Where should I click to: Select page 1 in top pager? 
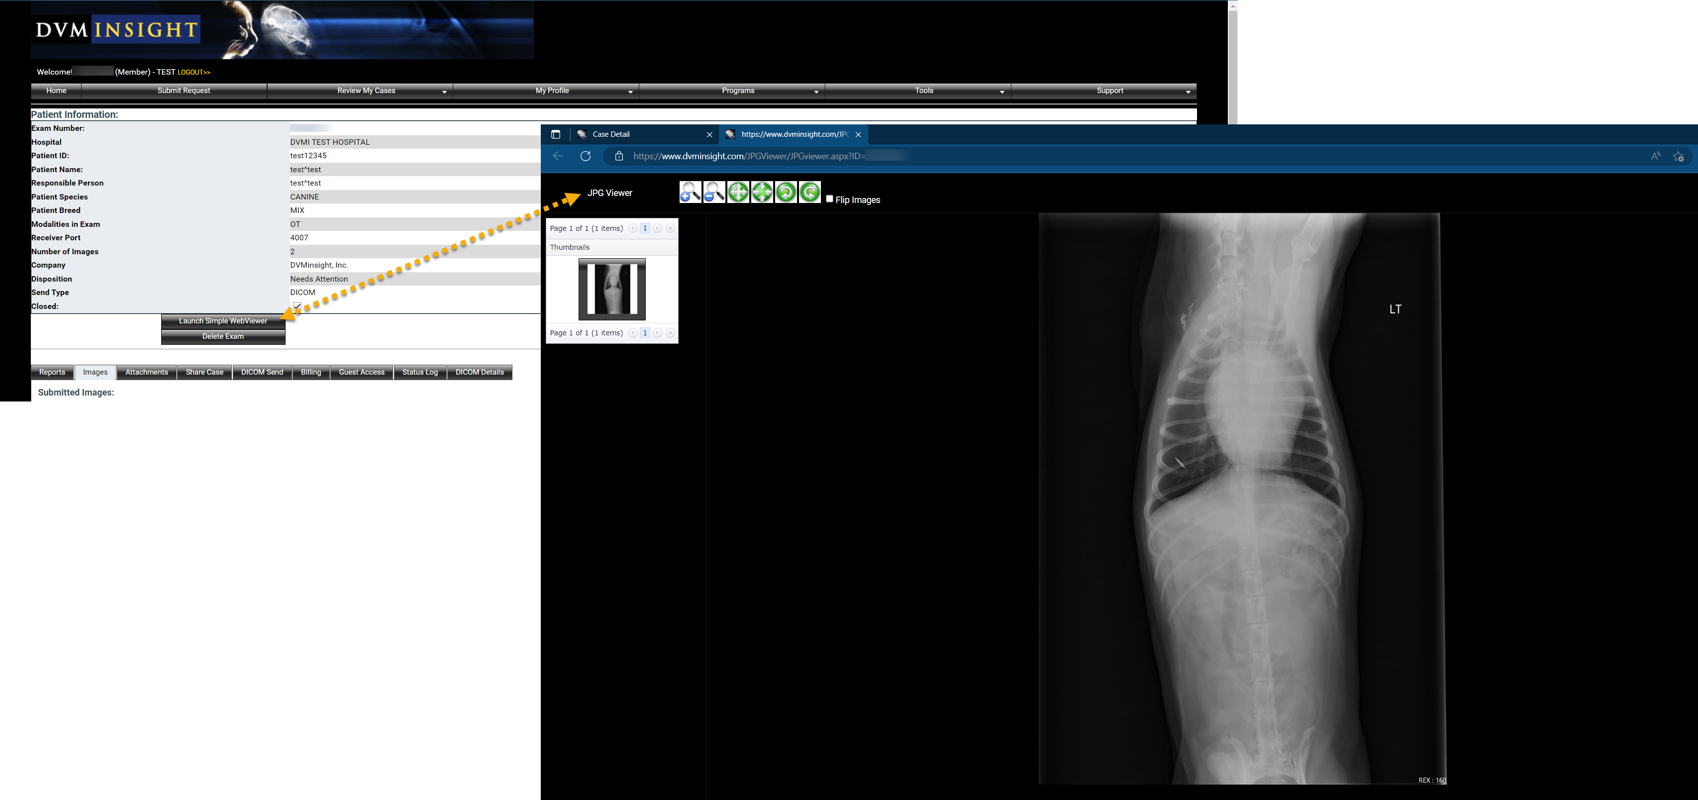[x=645, y=229]
